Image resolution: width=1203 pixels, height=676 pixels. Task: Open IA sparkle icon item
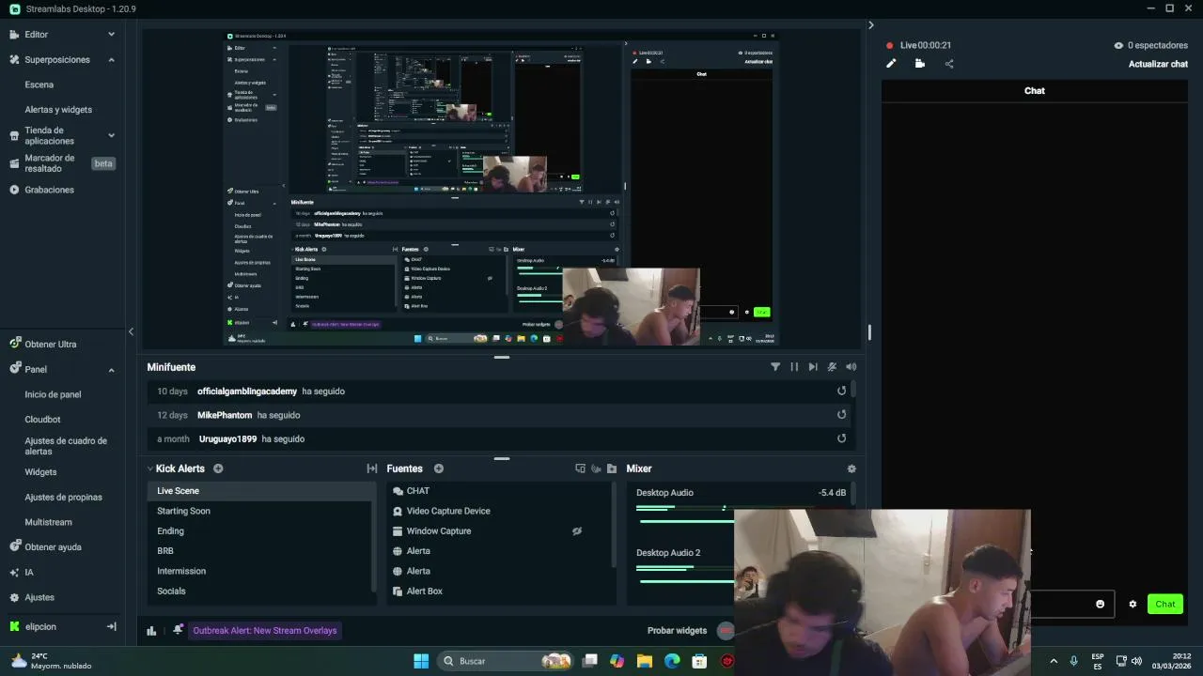[14, 572]
